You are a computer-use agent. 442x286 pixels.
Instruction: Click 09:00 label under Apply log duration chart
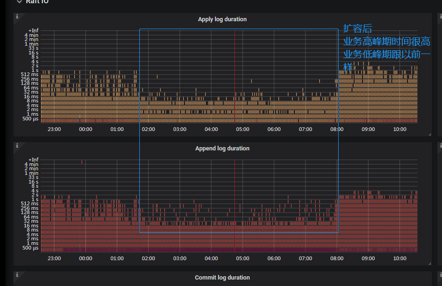point(368,129)
